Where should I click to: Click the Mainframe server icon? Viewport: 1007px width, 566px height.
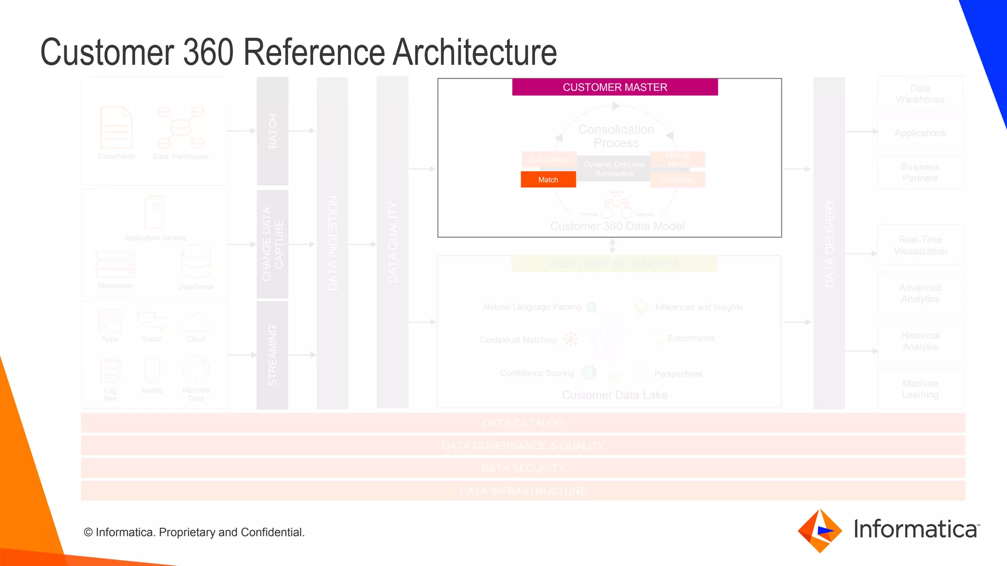pyautogui.click(x=116, y=264)
